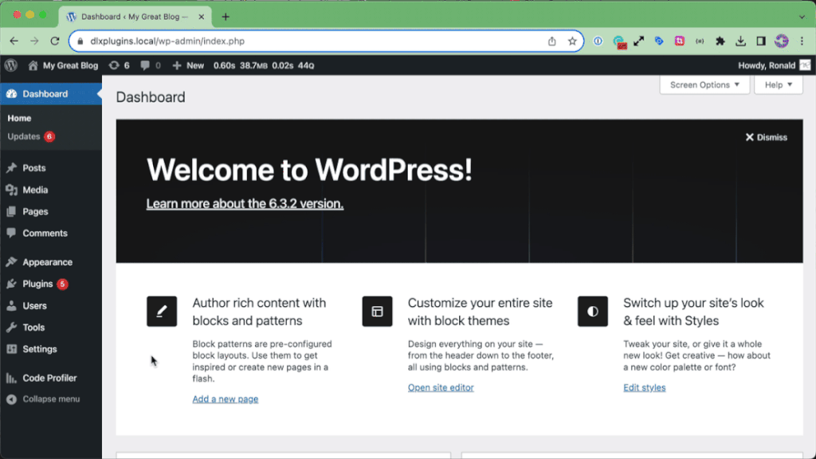816x459 pixels.
Task: Open Updates submenu with 6 badge
Action: click(31, 136)
